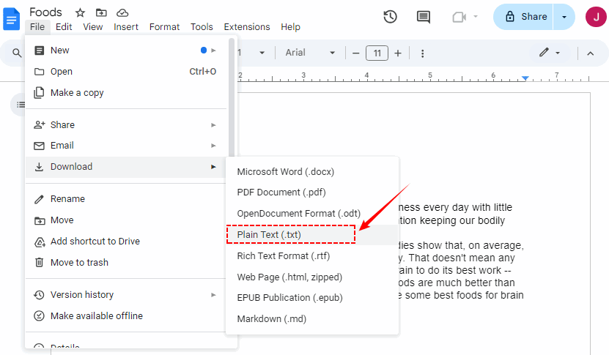Select Rename in the File menu
The width and height of the screenshot is (609, 355).
(x=126, y=199)
